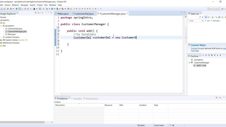Image resolution: width=226 pixels, height=127 pixels.
Task: Click the green Run button icon
Action: click(52, 9)
